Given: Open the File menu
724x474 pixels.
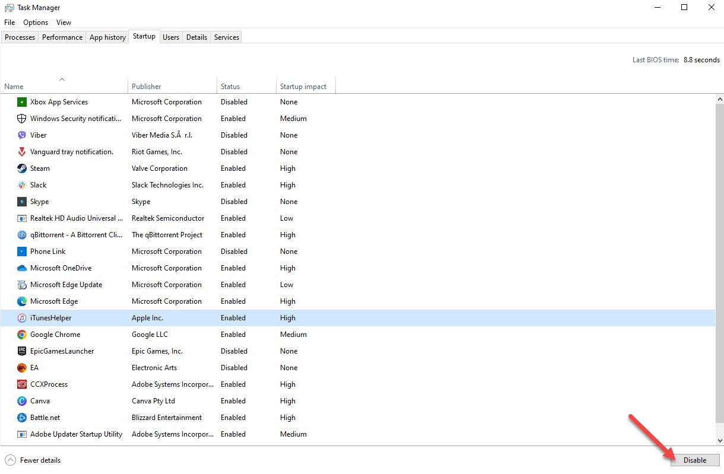Looking at the screenshot, I should pyautogui.click(x=9, y=23).
